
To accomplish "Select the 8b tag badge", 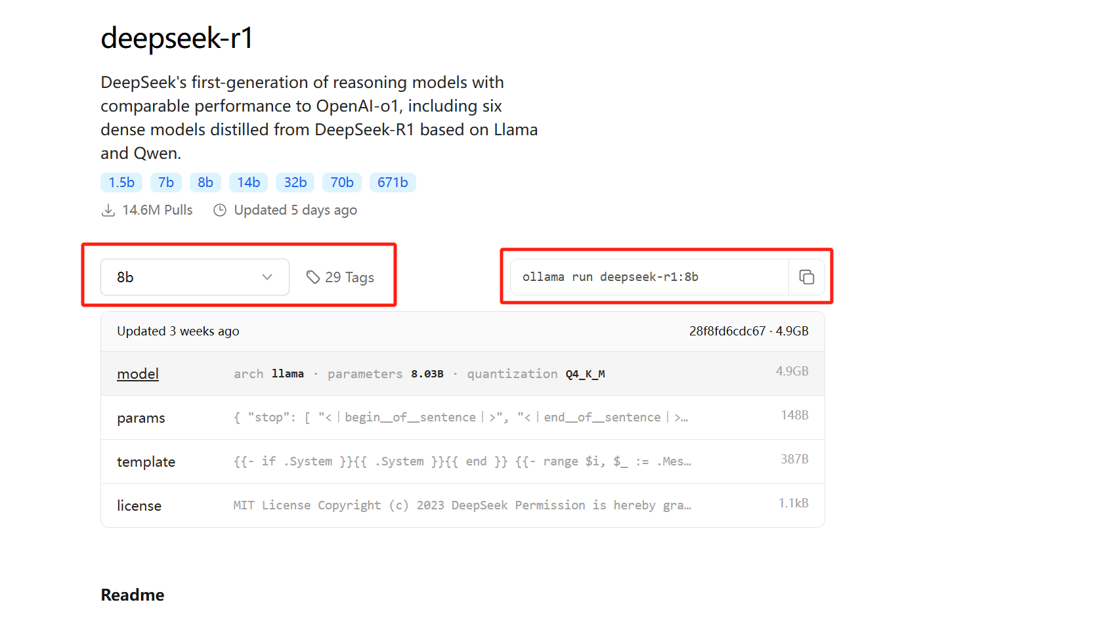I will click(x=205, y=182).
